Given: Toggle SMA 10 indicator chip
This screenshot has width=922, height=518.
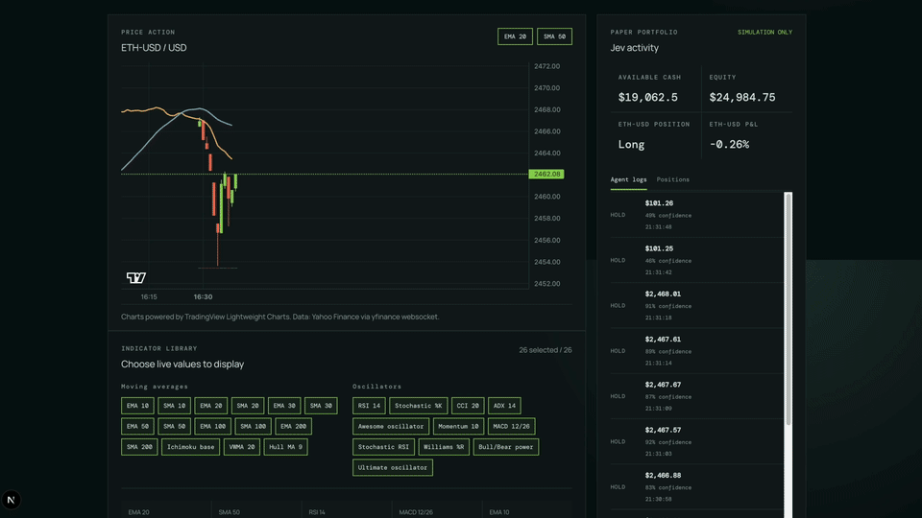Looking at the screenshot, I should click(174, 406).
